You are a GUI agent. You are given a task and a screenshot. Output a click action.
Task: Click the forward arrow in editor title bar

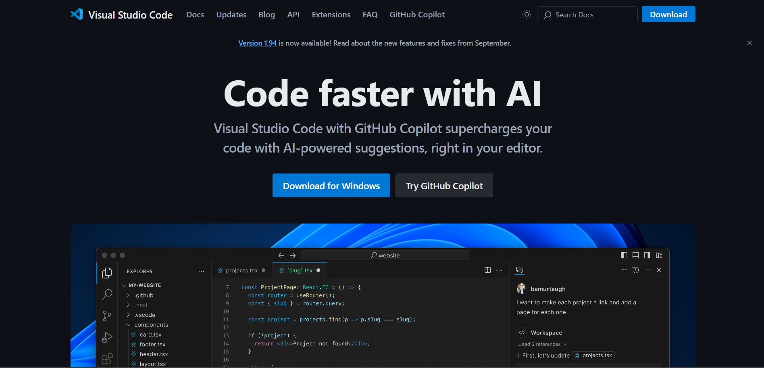click(293, 255)
